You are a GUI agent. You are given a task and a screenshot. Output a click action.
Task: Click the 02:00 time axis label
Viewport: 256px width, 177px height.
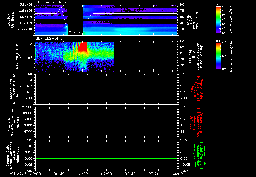(x=106, y=174)
